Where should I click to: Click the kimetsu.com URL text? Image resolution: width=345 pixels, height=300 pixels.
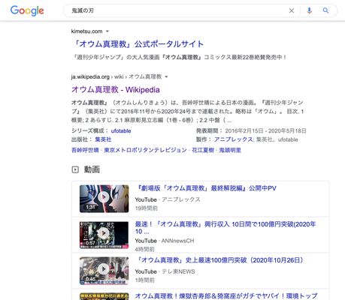click(86, 31)
